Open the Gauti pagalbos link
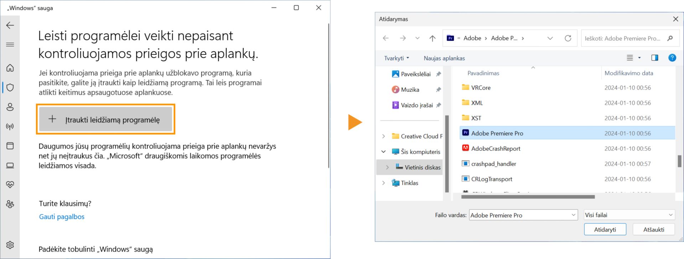The height and width of the screenshot is (259, 684). (x=62, y=217)
